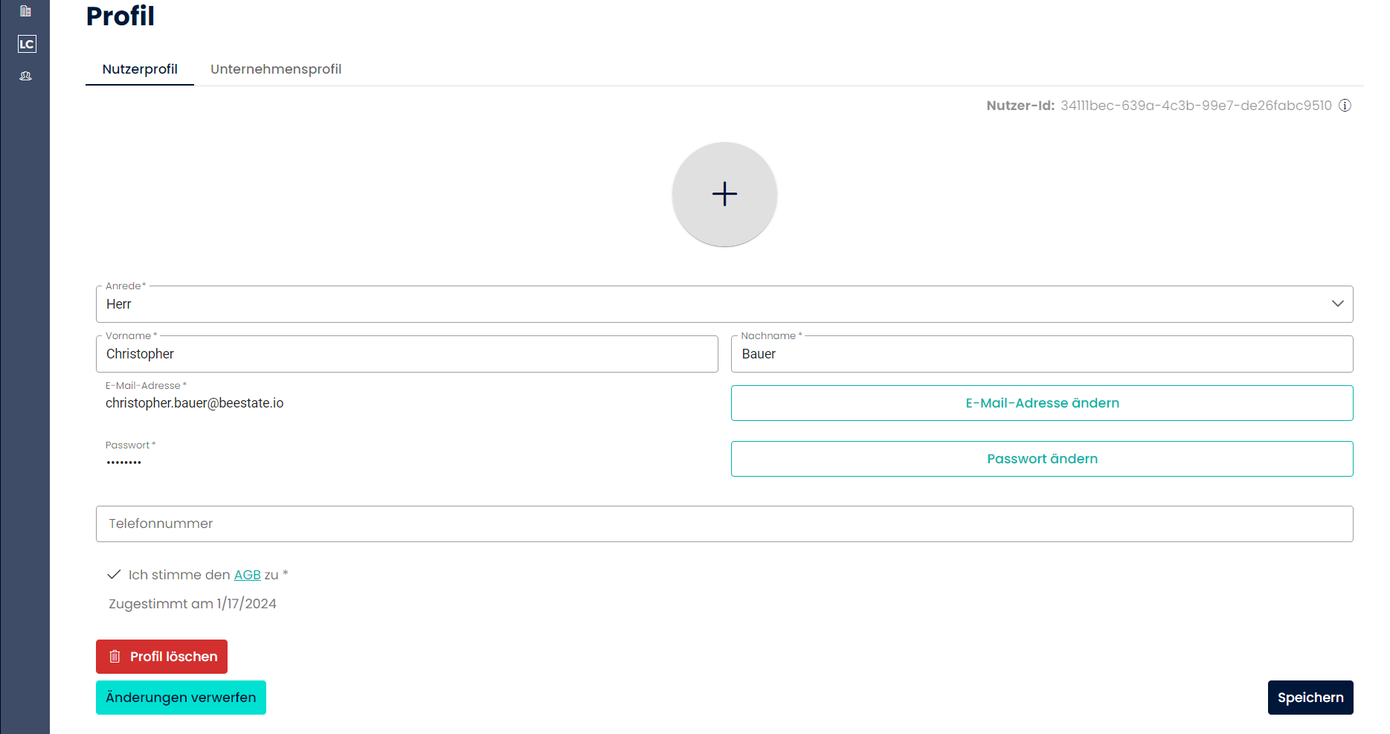Screen dimensions: 1390x734
Task: Discard changes via Änderungen verwerfen
Action: [x=181, y=698]
